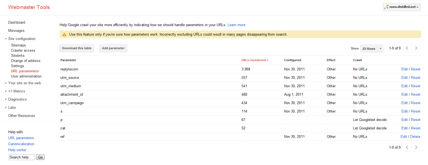Open the www.distilled.net site selector dropdown

tap(402, 7)
